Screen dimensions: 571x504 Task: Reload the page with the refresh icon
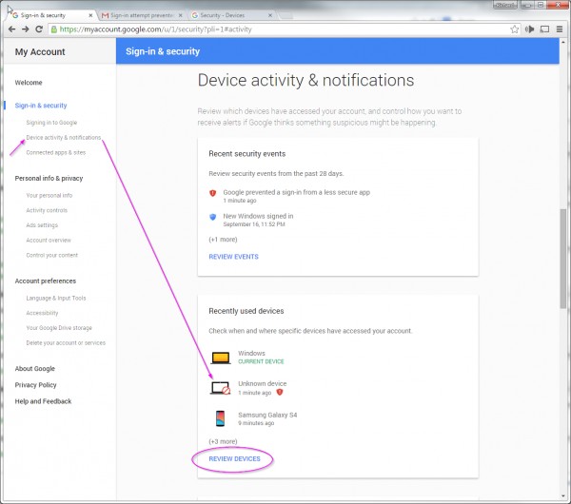(39, 29)
